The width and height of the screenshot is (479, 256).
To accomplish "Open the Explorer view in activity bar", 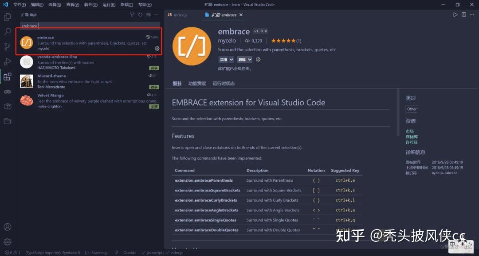I will [x=8, y=17].
